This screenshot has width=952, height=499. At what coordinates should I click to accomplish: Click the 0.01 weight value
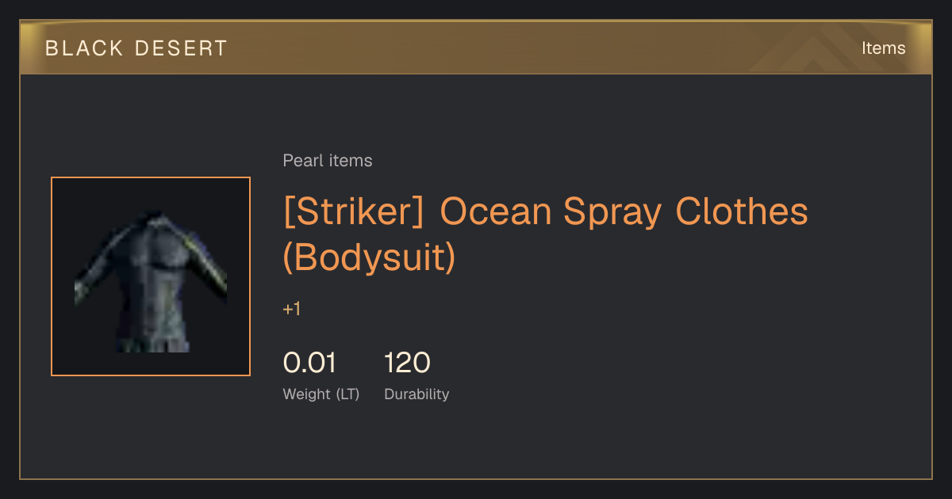click(309, 363)
